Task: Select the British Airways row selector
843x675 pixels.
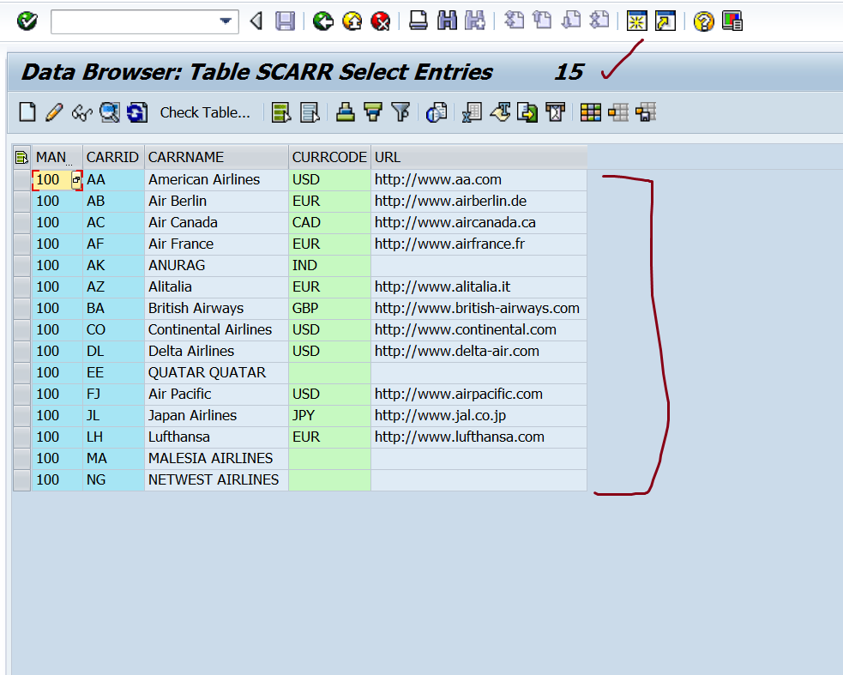Action: pyautogui.click(x=22, y=308)
